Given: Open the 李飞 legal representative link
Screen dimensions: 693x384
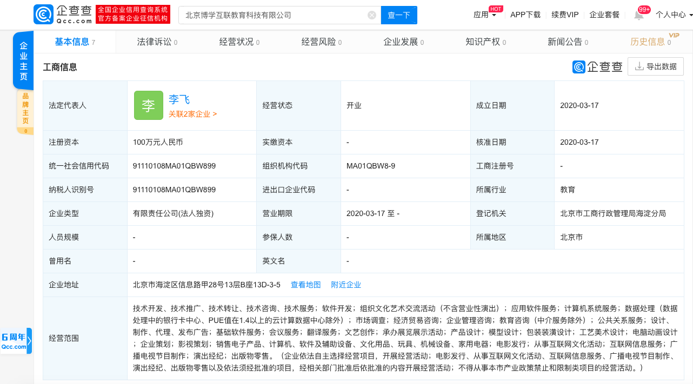Looking at the screenshot, I should [x=179, y=99].
